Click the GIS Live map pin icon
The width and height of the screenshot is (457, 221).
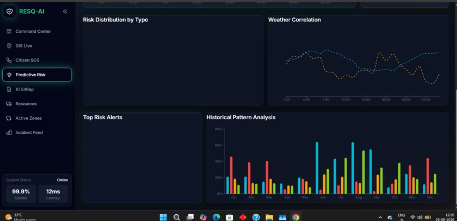[9, 46]
